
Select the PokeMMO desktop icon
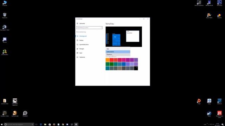tap(25, 114)
